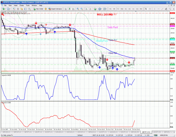The image size is (176, 137).
Task: Open the Tools menu
Action: pos(28,5)
